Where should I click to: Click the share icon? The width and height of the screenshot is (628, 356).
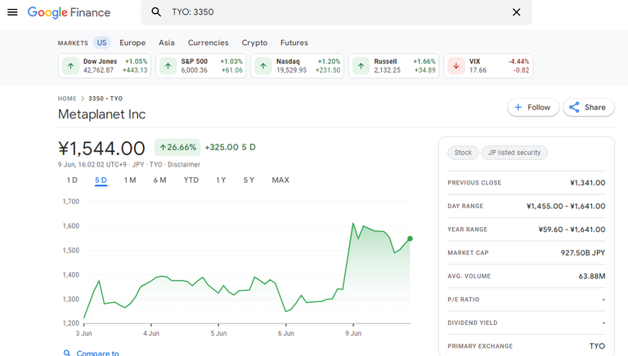pos(574,107)
